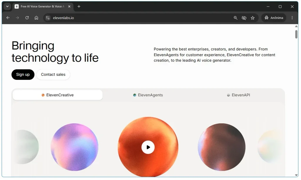Click the scrollbar up arrow

[296, 26]
